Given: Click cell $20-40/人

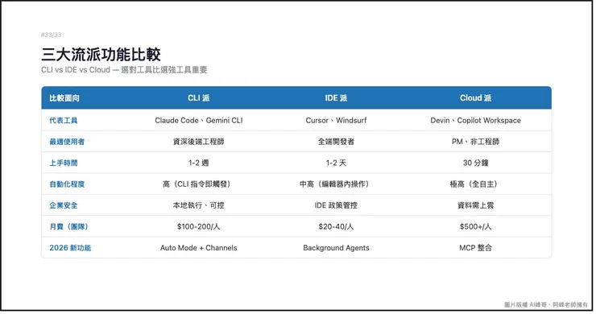Looking at the screenshot, I should pyautogui.click(x=336, y=227).
